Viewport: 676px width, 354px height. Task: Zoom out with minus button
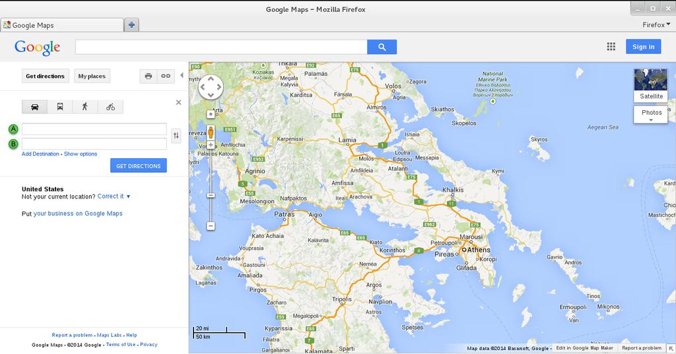tap(211, 225)
